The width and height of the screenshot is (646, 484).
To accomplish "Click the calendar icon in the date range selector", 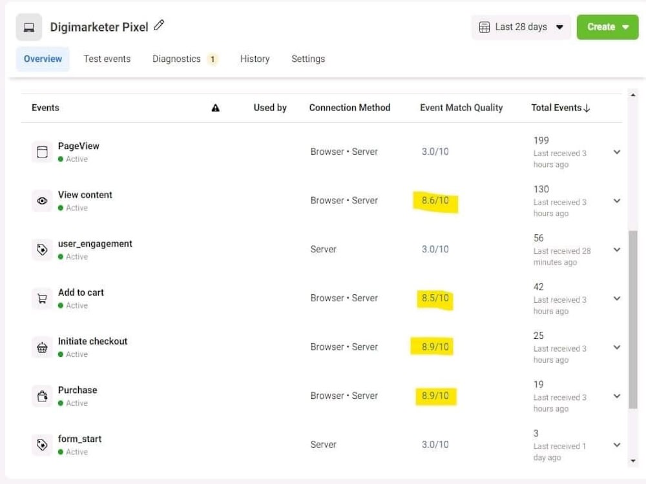I will coord(484,26).
